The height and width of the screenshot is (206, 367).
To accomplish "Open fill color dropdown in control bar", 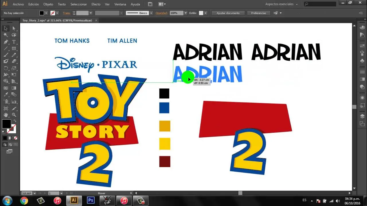I will coord(46,13).
